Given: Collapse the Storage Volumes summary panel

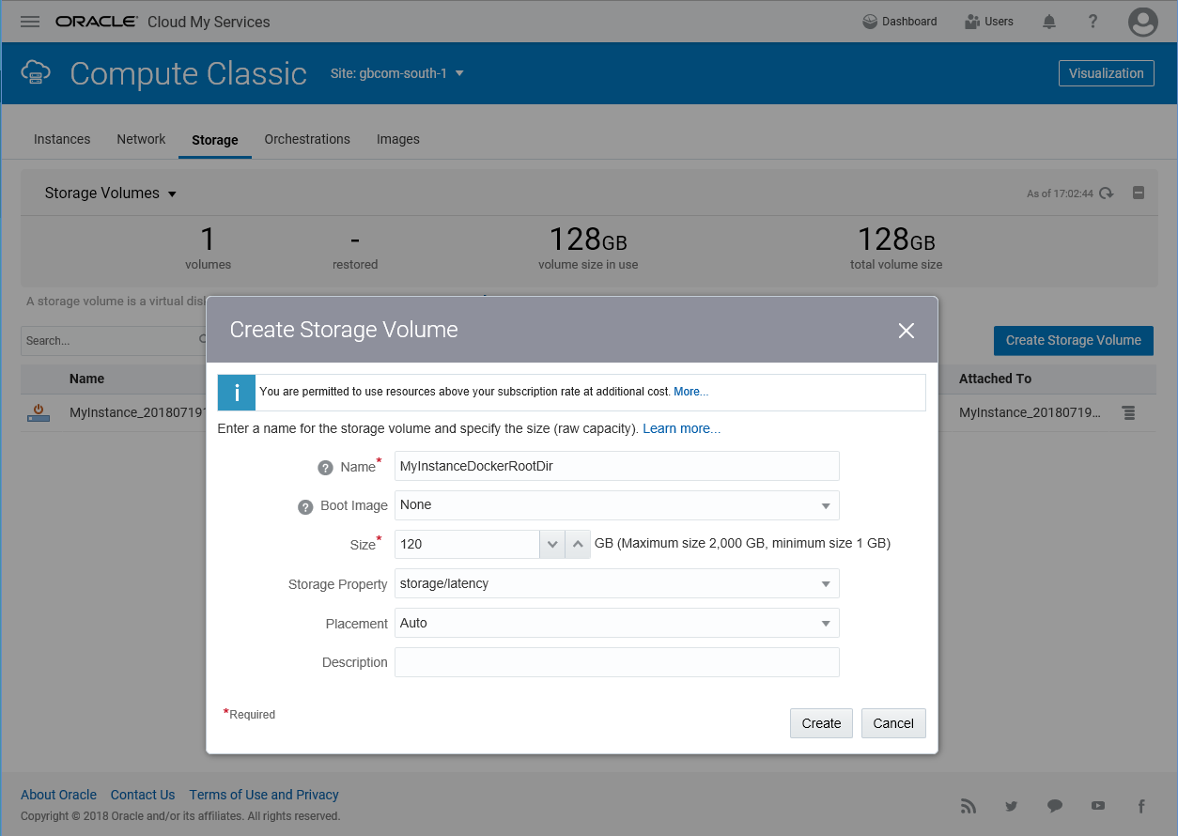Looking at the screenshot, I should click(x=1139, y=193).
